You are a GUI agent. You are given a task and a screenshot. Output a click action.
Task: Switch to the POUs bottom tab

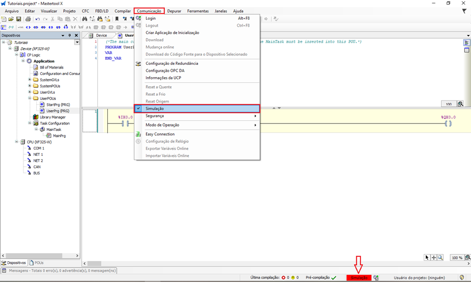click(x=37, y=263)
